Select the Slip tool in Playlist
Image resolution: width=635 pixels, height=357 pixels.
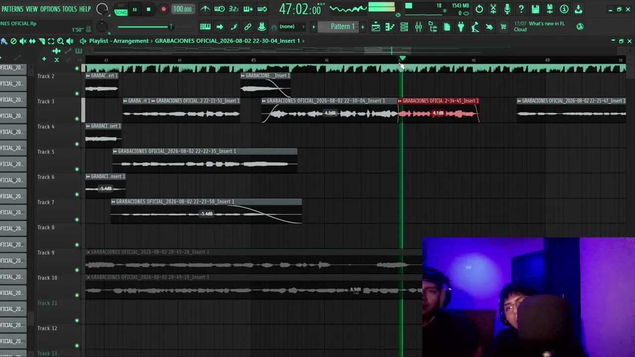click(x=32, y=41)
